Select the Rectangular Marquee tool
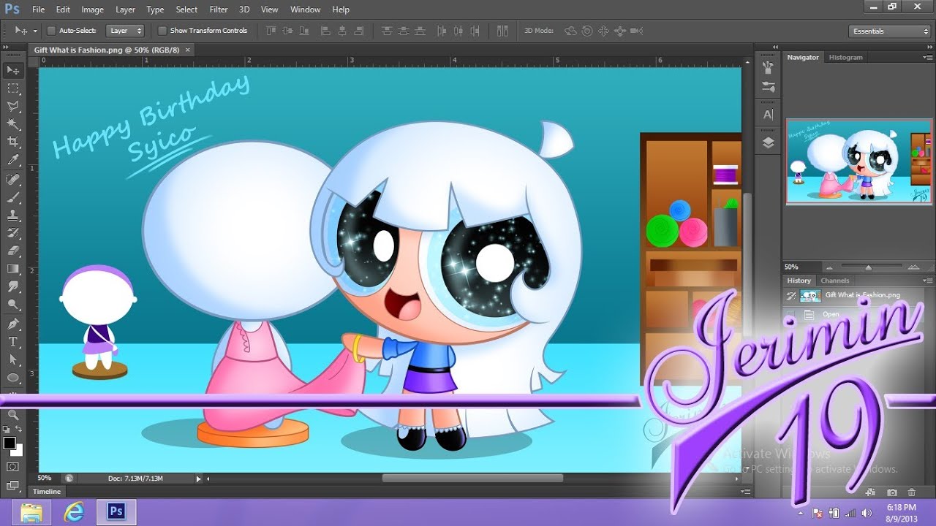Screen dimensions: 936x526 (x=13, y=88)
